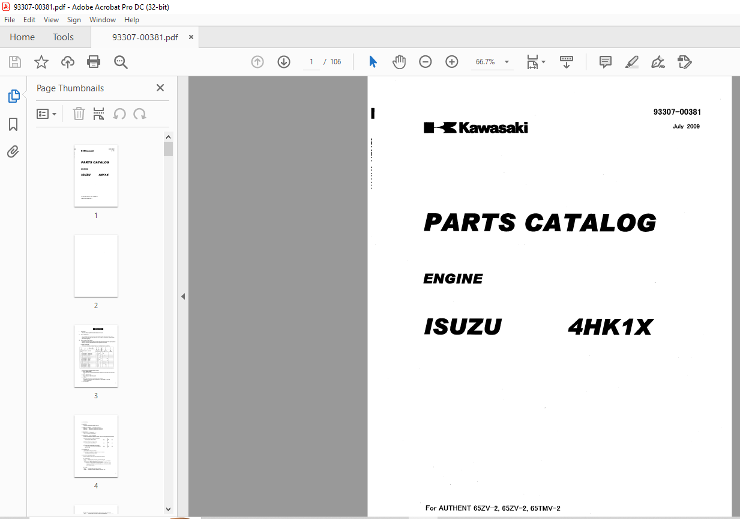Zoom out with the minus icon
Screen dimensions: 740x519
click(x=426, y=62)
